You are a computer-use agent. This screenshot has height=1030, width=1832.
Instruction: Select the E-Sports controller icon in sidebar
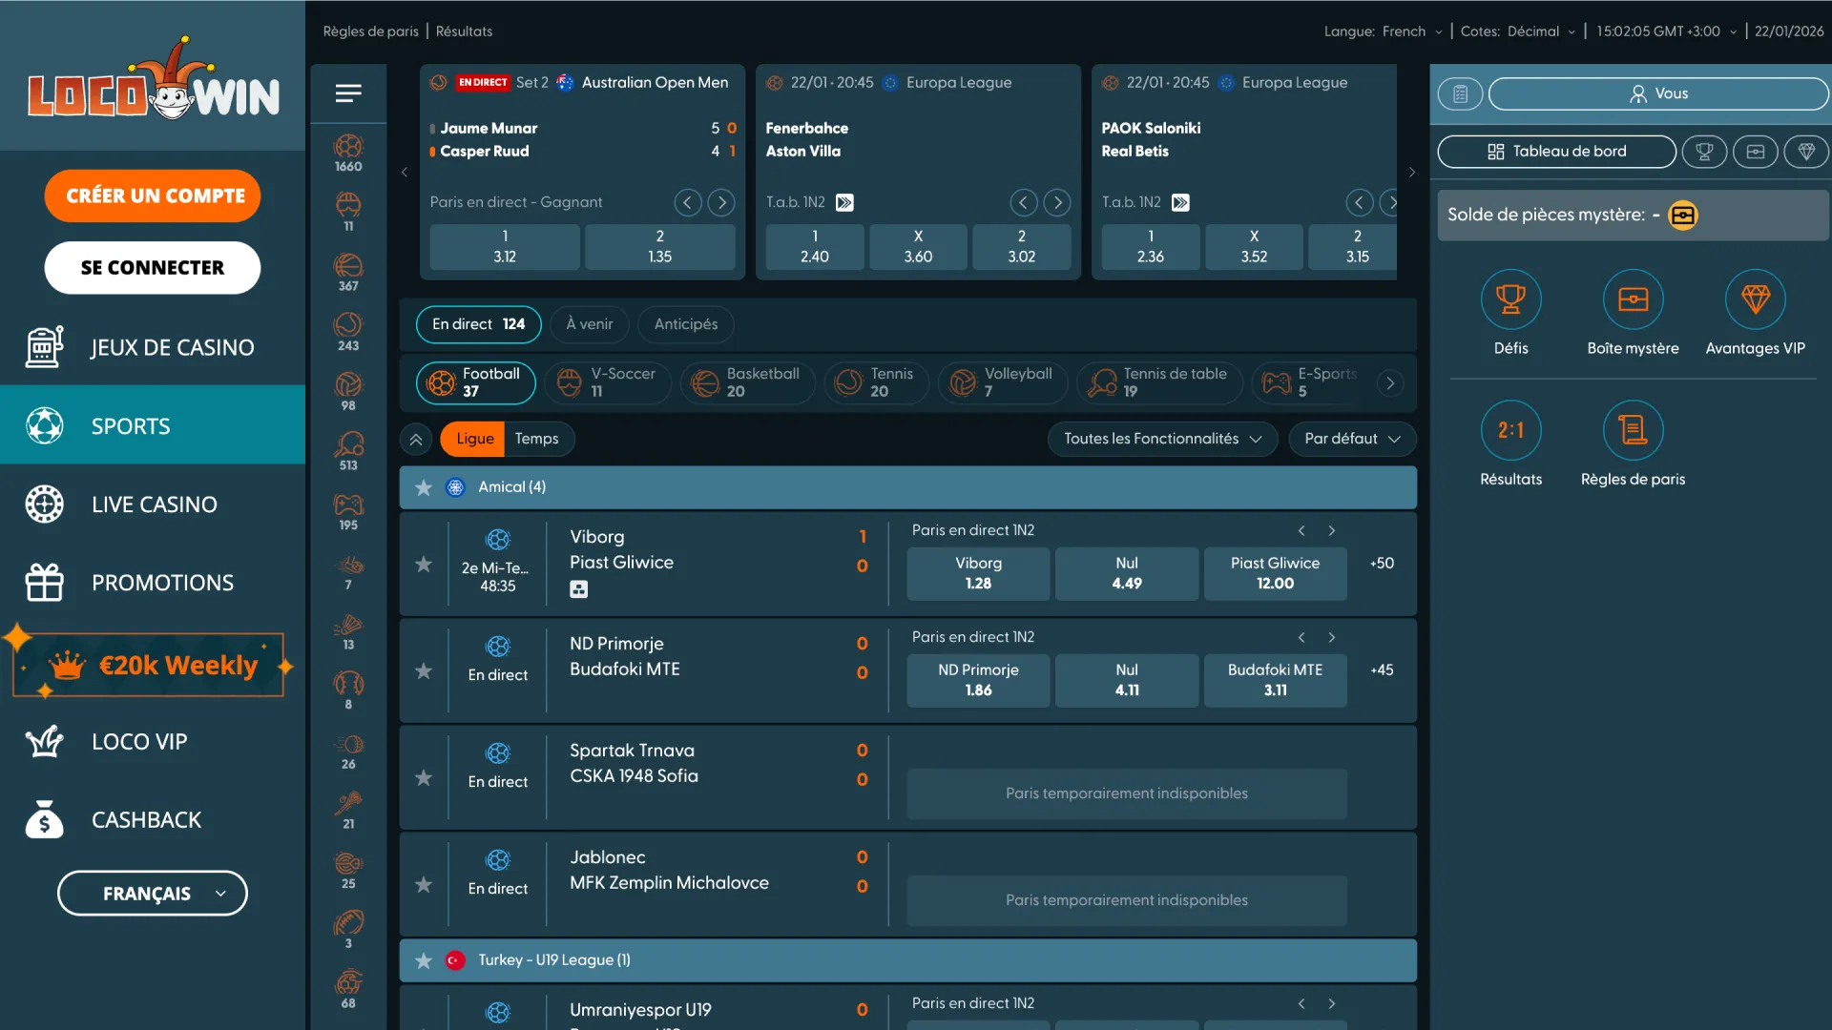pos(347,505)
